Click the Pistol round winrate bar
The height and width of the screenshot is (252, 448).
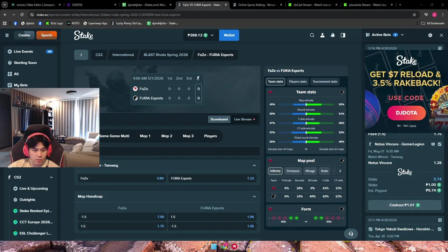click(306, 142)
